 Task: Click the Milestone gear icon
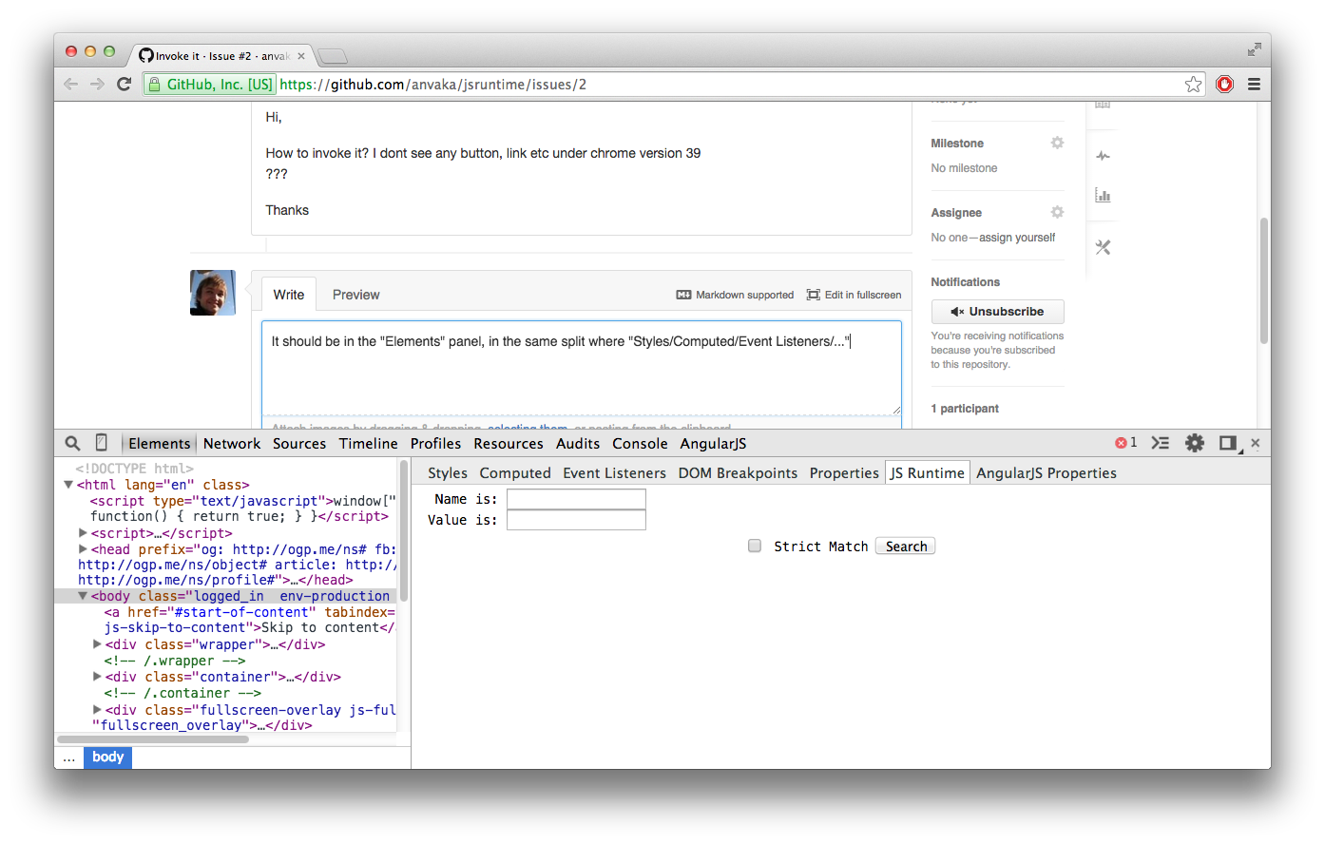tap(1057, 143)
